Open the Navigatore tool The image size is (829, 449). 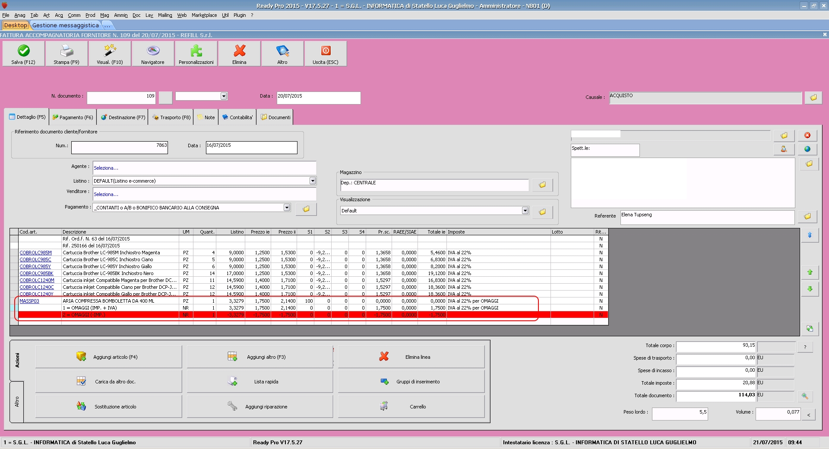click(153, 54)
